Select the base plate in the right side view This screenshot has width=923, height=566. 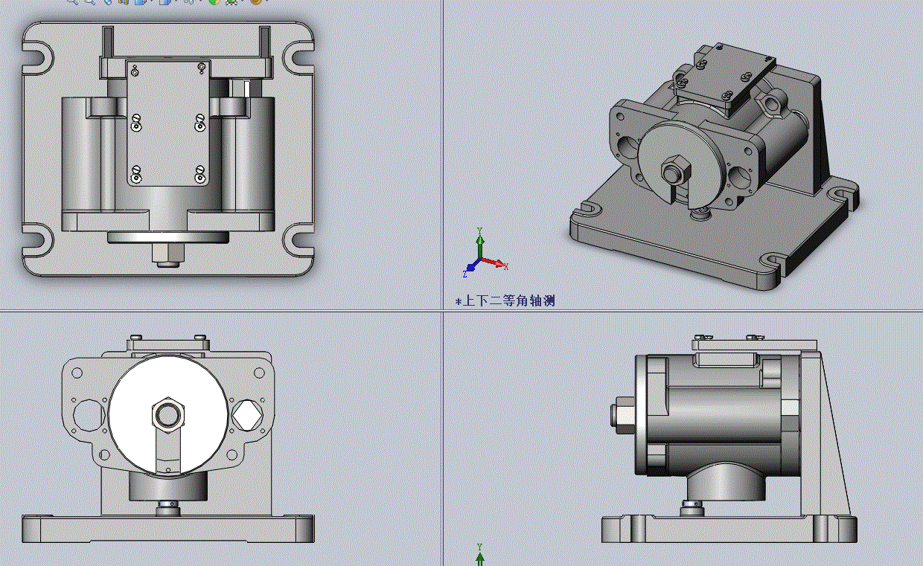coord(729,529)
